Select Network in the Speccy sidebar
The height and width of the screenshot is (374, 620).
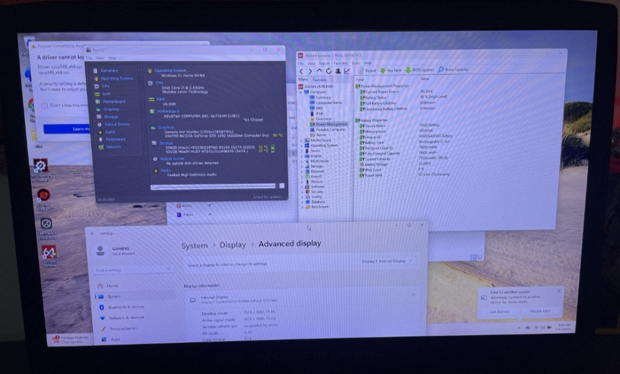click(113, 147)
